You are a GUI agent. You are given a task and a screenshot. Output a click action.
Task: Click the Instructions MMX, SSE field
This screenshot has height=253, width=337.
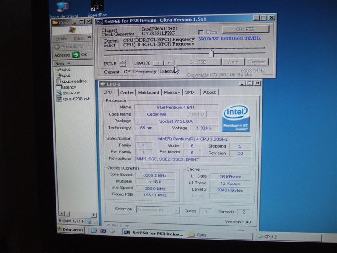[193, 159]
